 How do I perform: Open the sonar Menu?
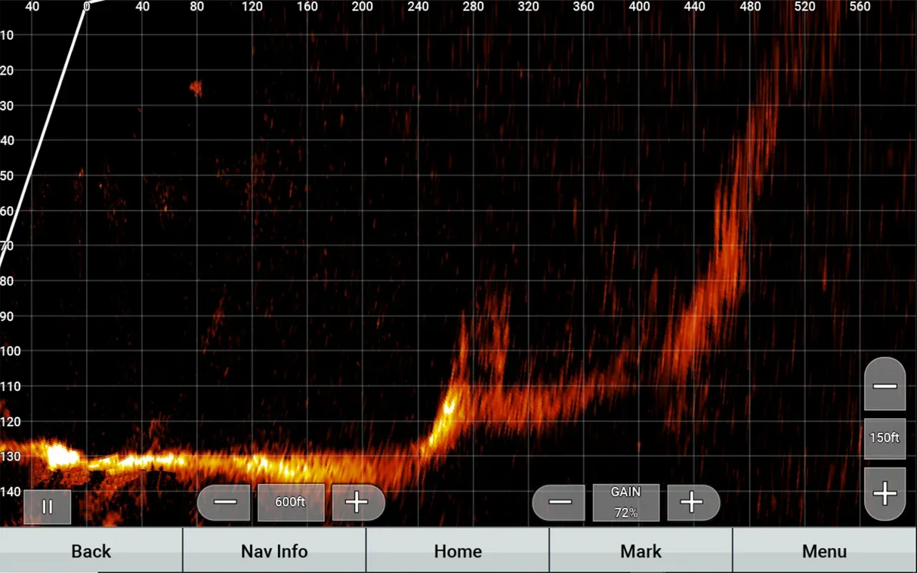824,551
